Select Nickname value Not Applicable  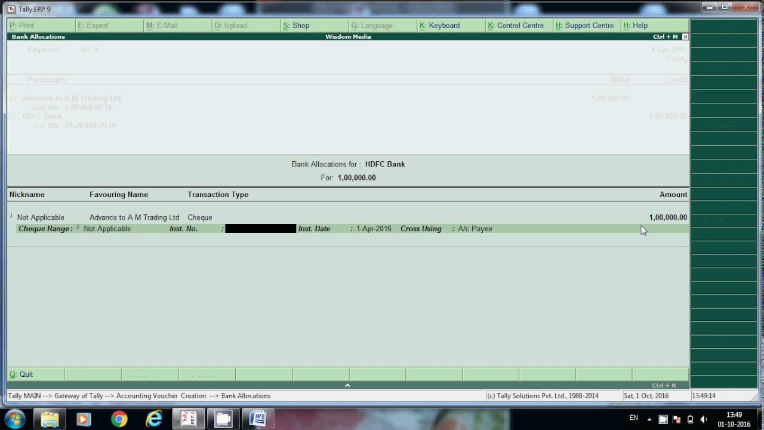pos(41,217)
